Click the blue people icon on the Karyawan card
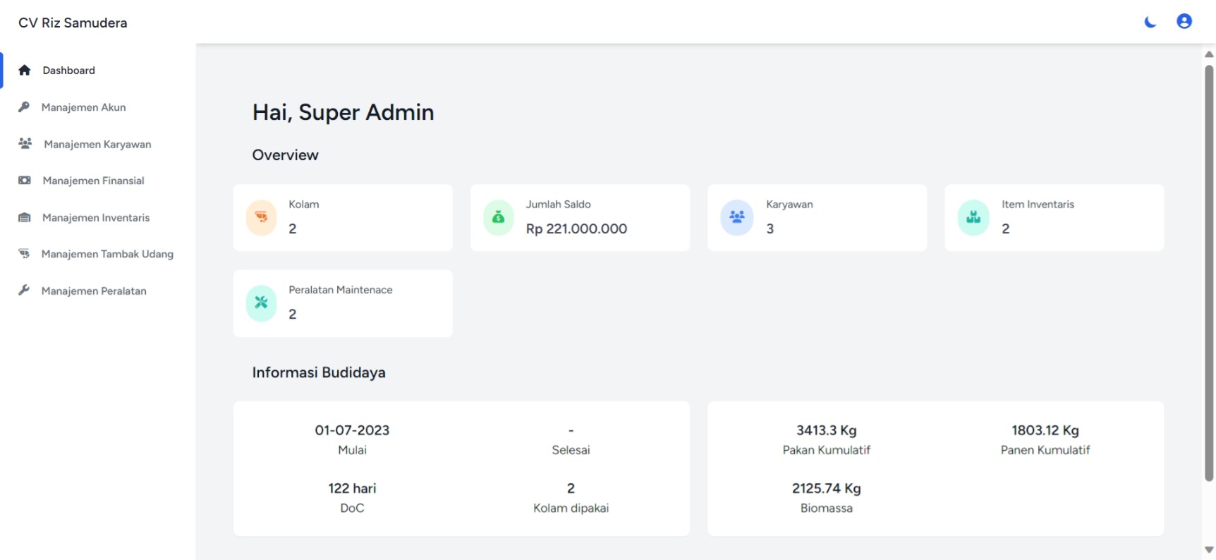 (736, 217)
